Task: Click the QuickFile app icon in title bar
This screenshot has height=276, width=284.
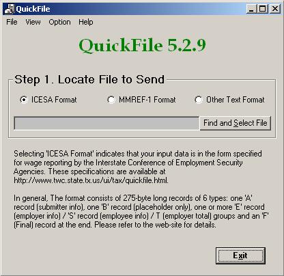Action: (x=10, y=9)
